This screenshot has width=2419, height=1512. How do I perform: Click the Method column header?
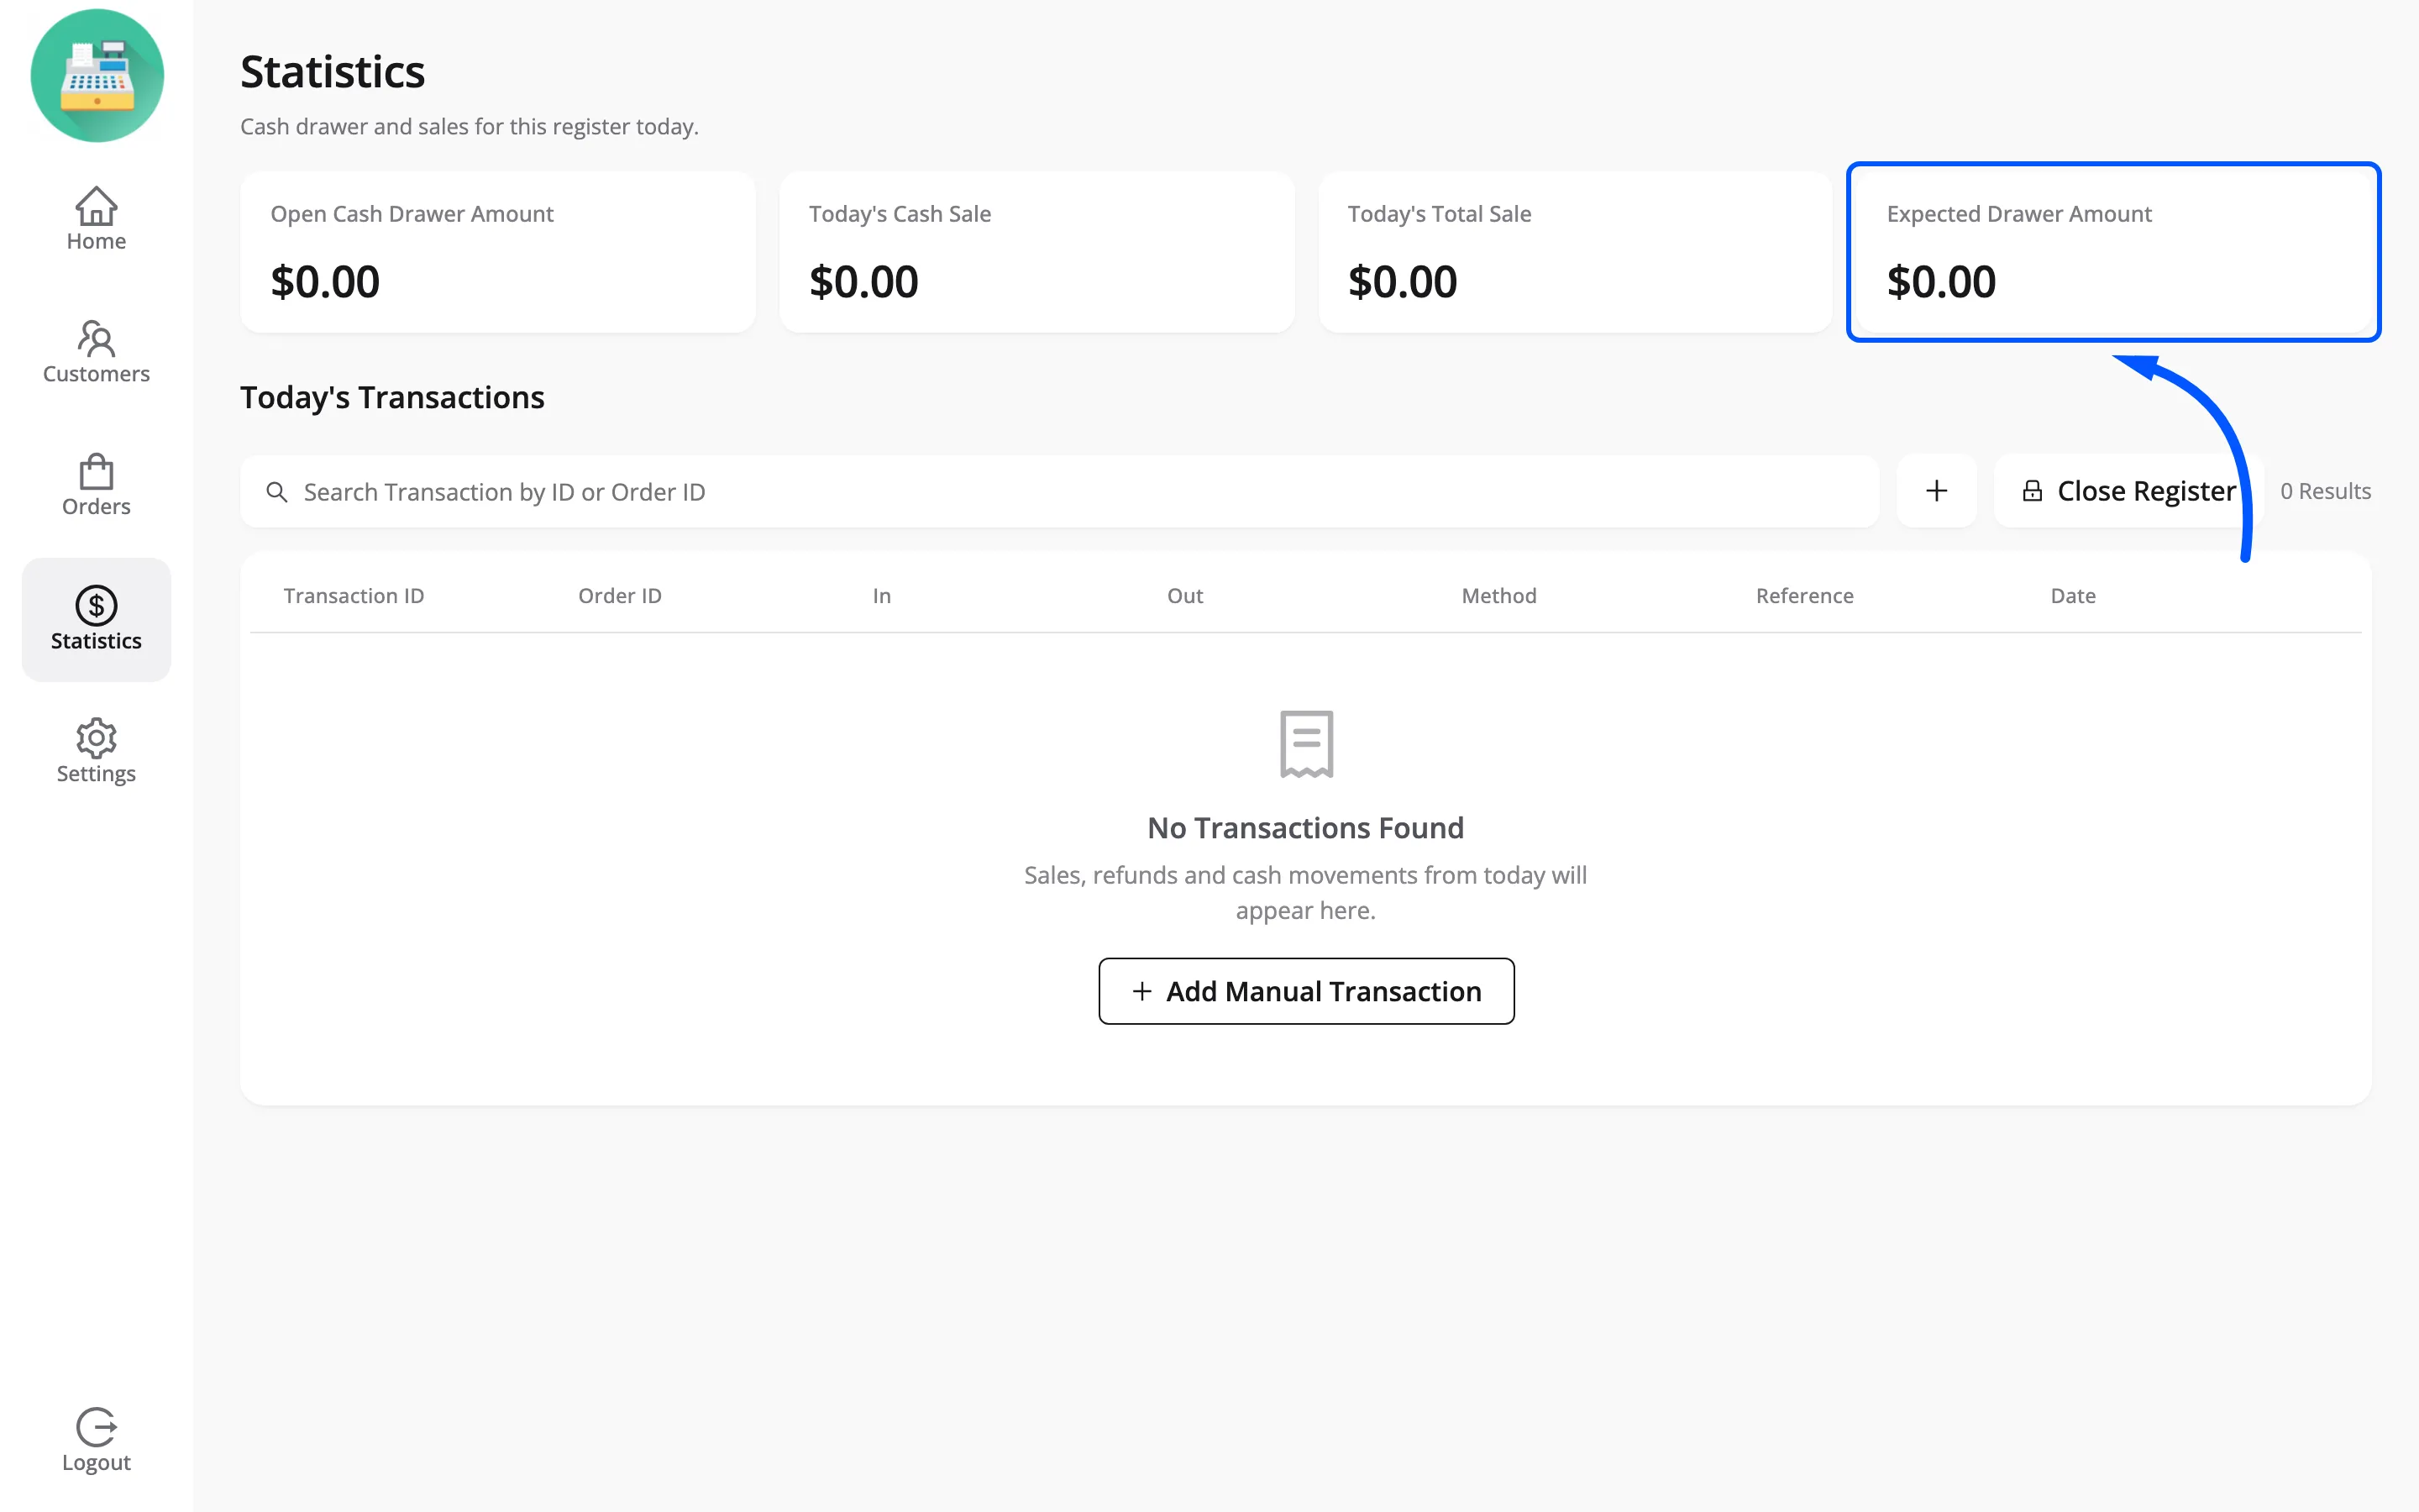click(x=1498, y=596)
